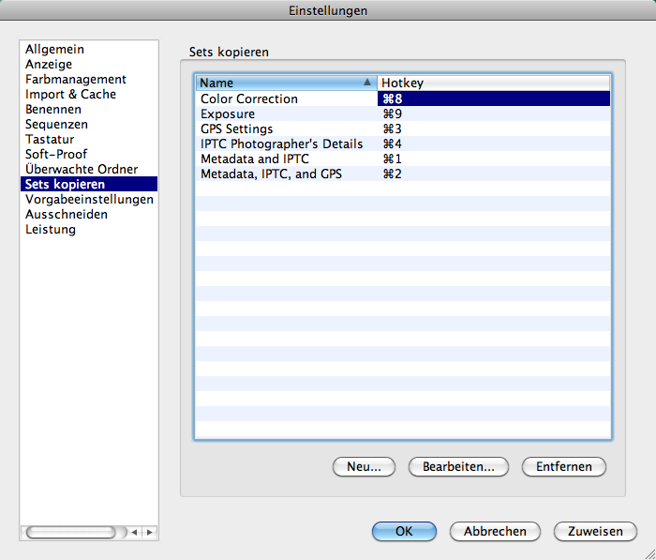Select Farbmanagement in the sidebar

(75, 79)
